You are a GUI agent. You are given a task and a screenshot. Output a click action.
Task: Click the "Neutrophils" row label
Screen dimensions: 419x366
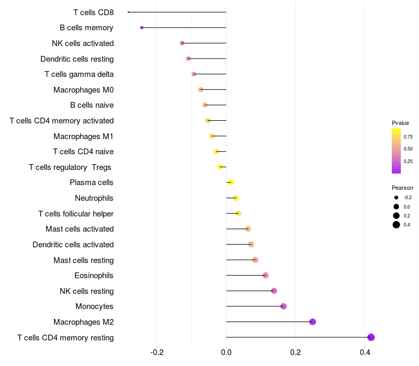[x=94, y=198]
